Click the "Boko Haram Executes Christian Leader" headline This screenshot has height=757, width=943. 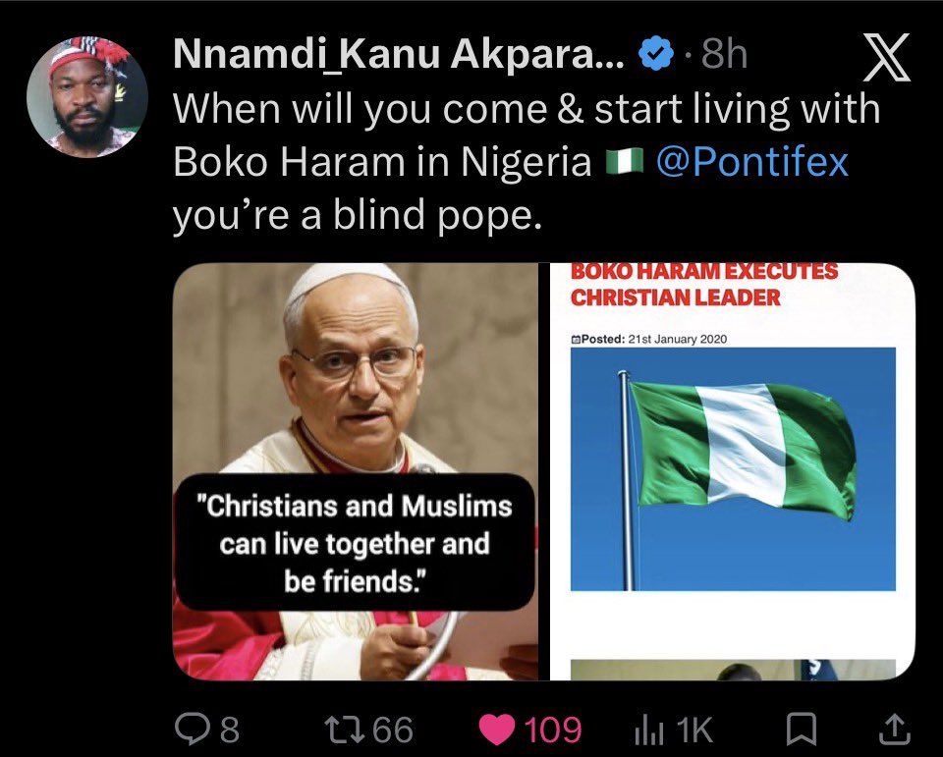[703, 284]
